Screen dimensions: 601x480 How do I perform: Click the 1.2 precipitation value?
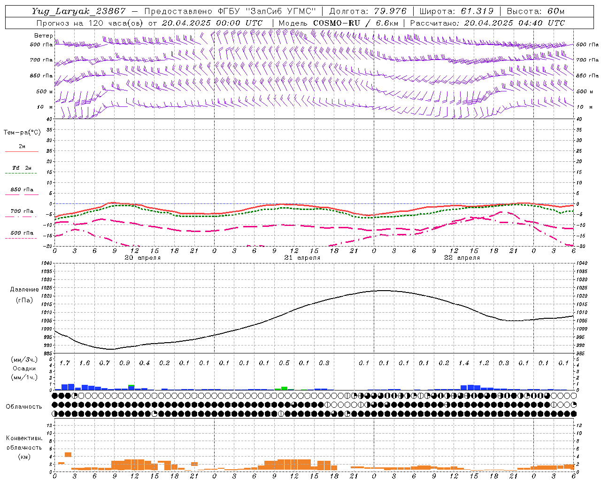484,363
